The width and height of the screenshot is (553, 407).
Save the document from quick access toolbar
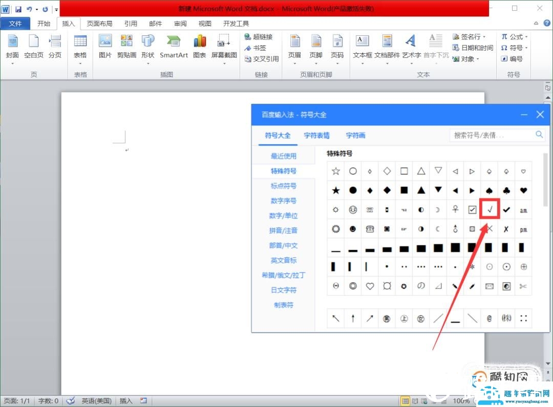[18, 9]
